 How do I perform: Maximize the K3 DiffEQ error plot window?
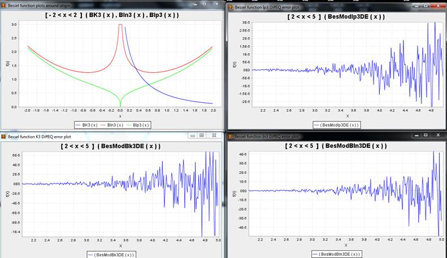[x=202, y=135]
